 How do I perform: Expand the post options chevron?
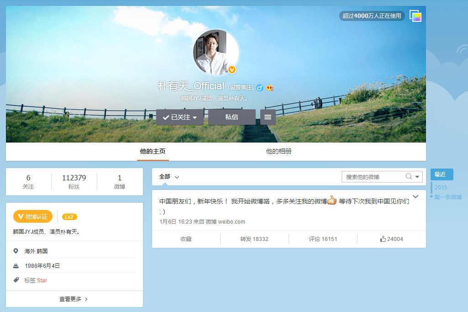point(415,196)
